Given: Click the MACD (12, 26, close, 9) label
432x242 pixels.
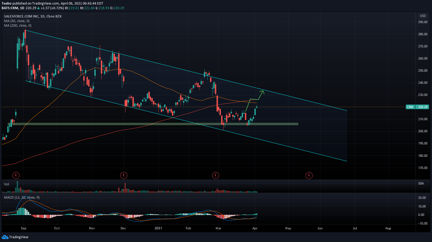Looking at the screenshot, I should (22, 198).
